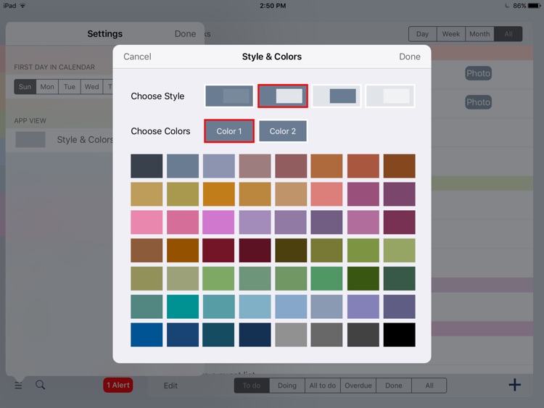Tap the 2:50 PM clock
Viewport: 544px width, 408px height.
(x=273, y=6)
